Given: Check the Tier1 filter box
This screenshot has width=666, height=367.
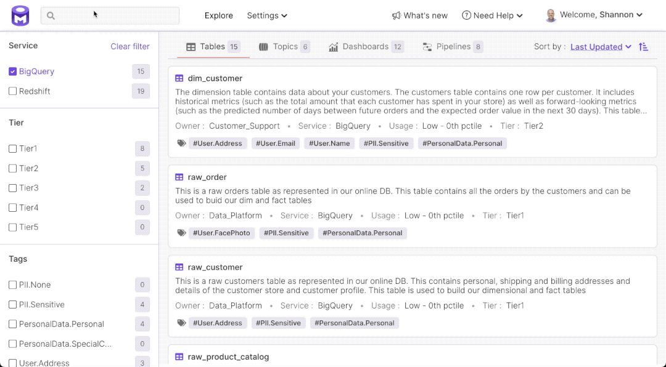Looking at the screenshot, I should pyautogui.click(x=12, y=148).
